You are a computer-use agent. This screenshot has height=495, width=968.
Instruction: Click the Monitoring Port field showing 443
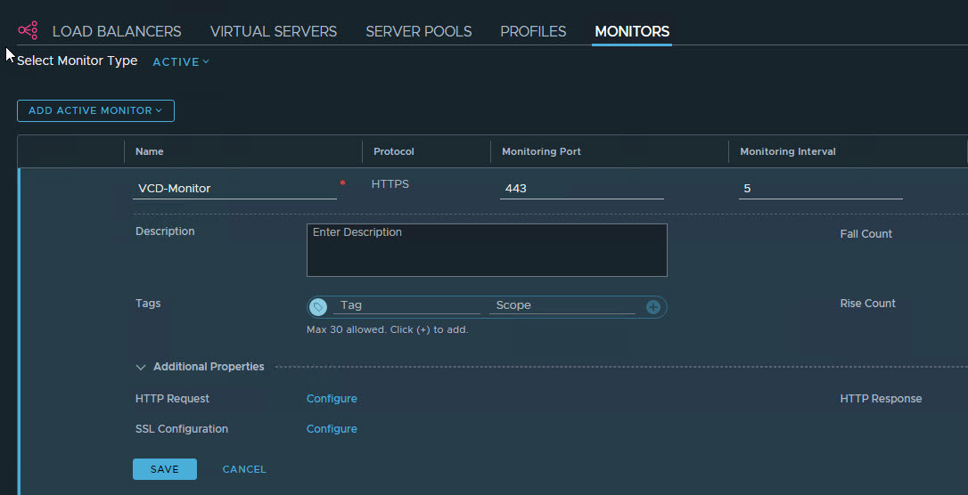[x=581, y=188]
